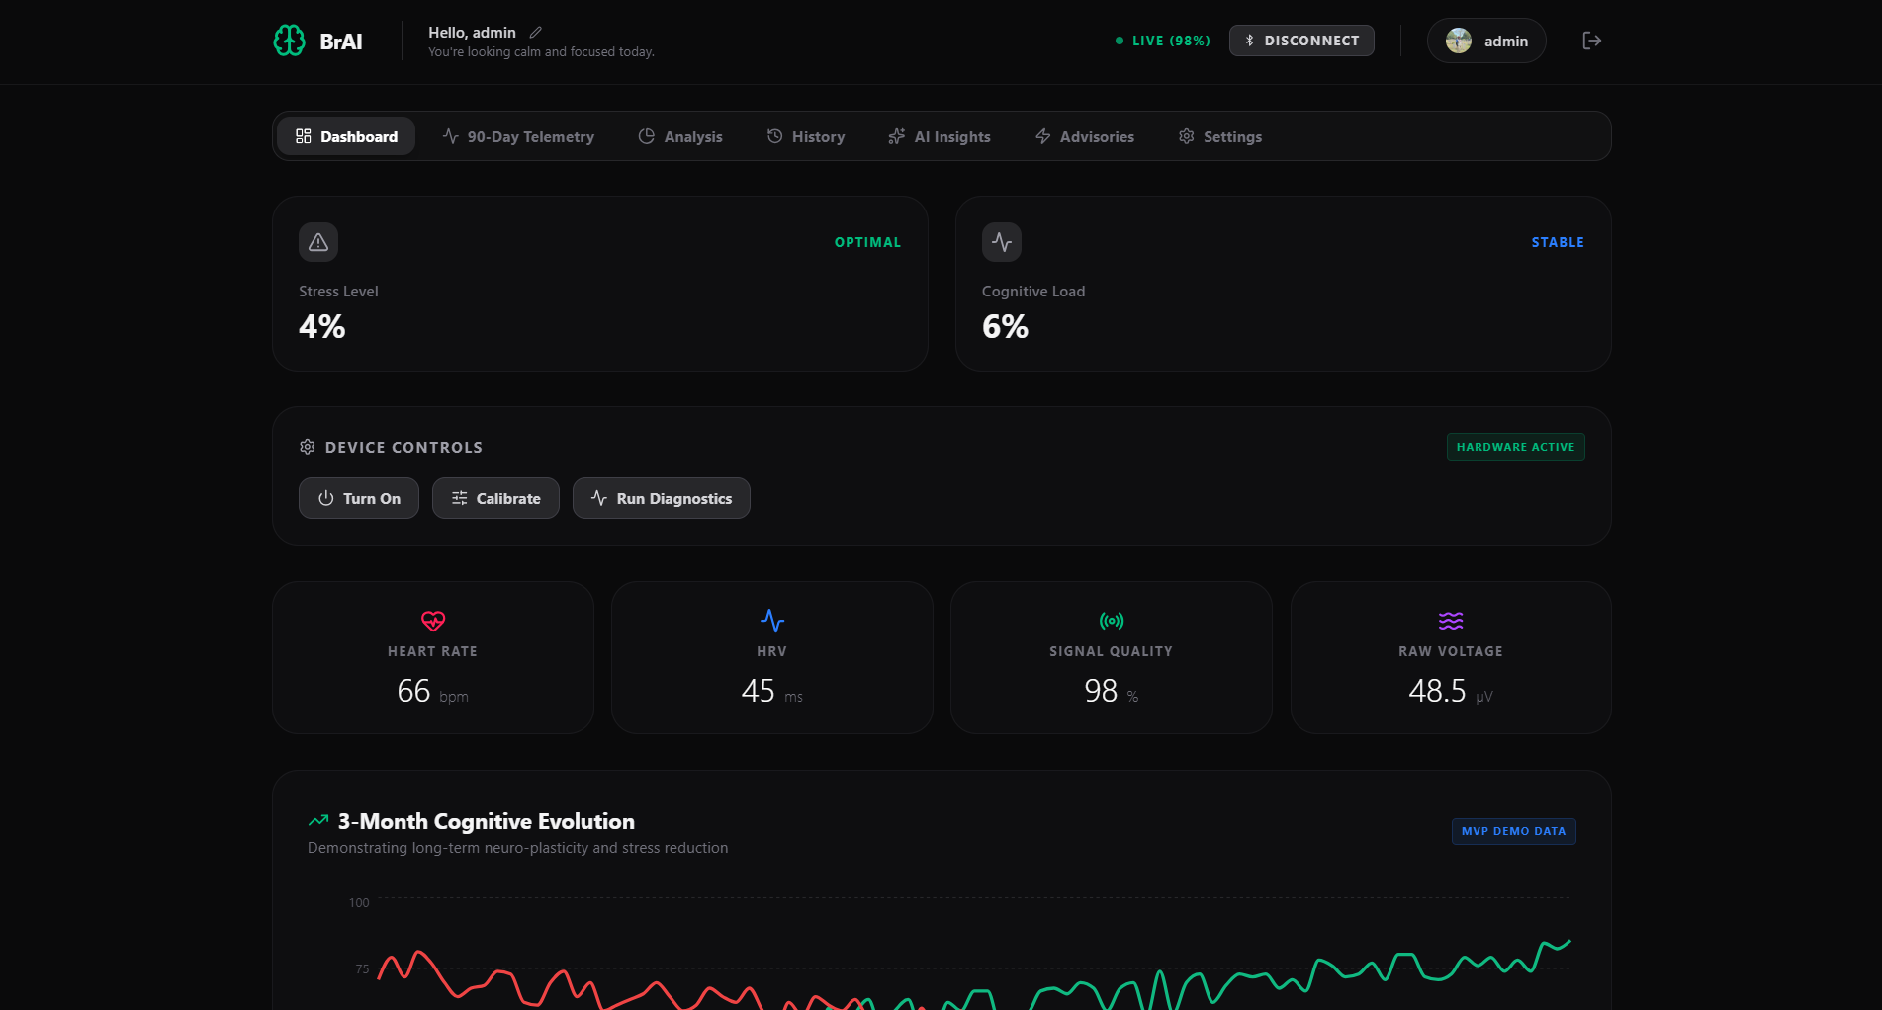Click the 45 ms HRV reading
The image size is (1882, 1010).
coord(772,691)
